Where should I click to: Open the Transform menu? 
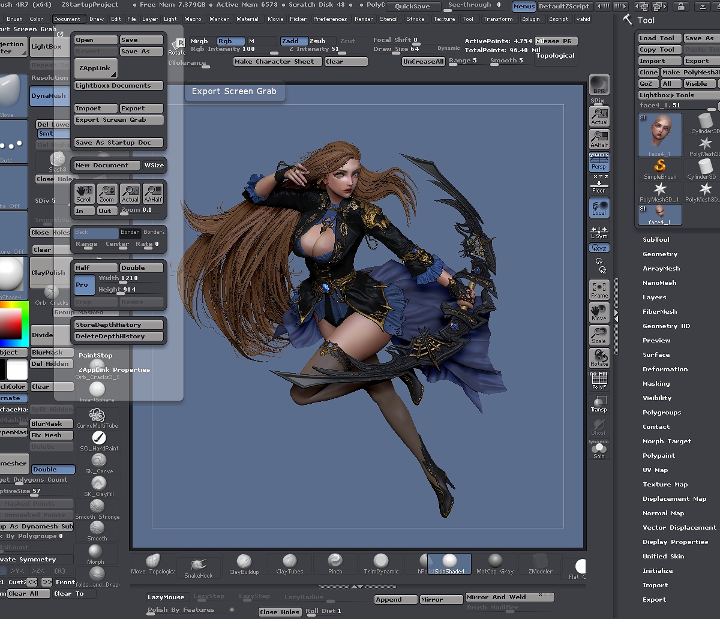coord(498,19)
